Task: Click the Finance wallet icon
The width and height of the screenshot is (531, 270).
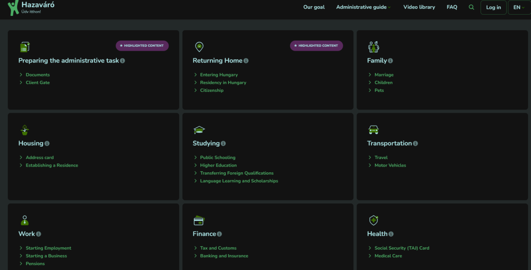Action: pos(199,221)
